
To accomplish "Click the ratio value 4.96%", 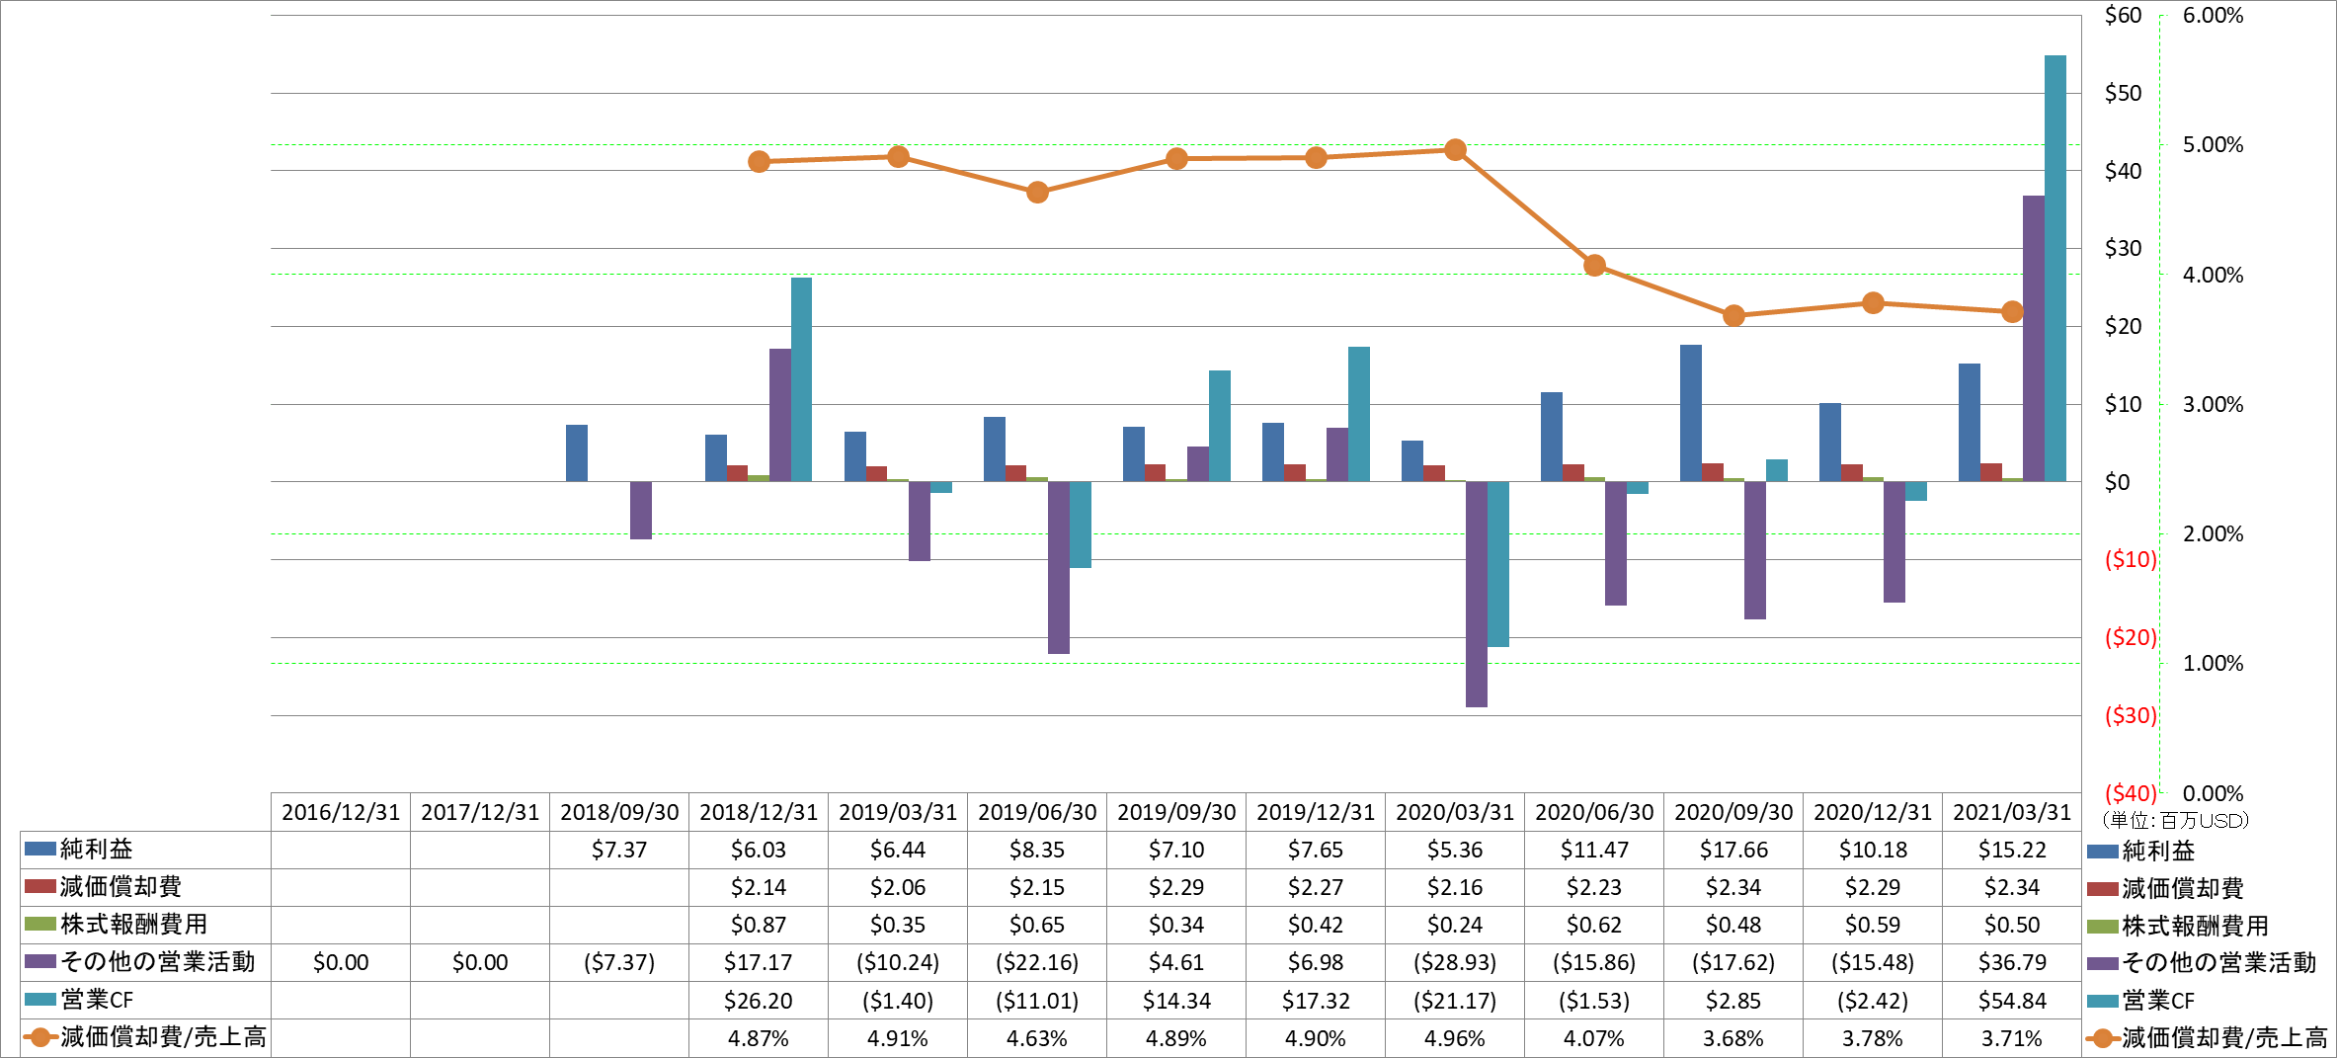I will [1455, 1038].
